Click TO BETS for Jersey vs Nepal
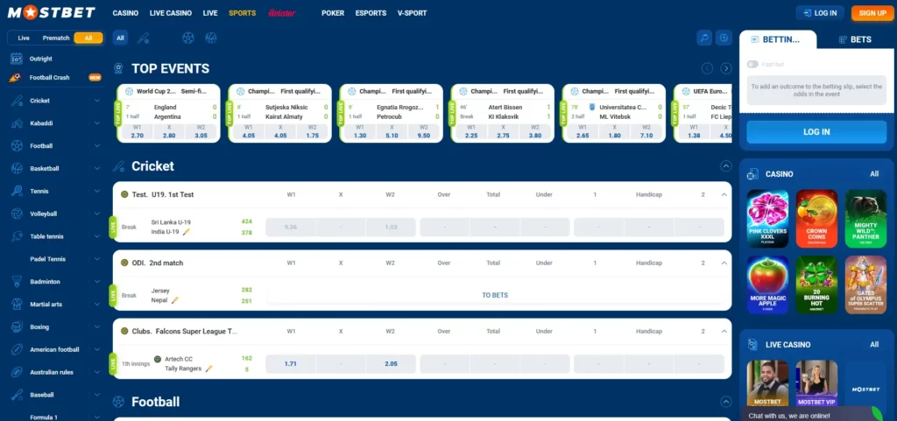897x421 pixels. tap(495, 295)
